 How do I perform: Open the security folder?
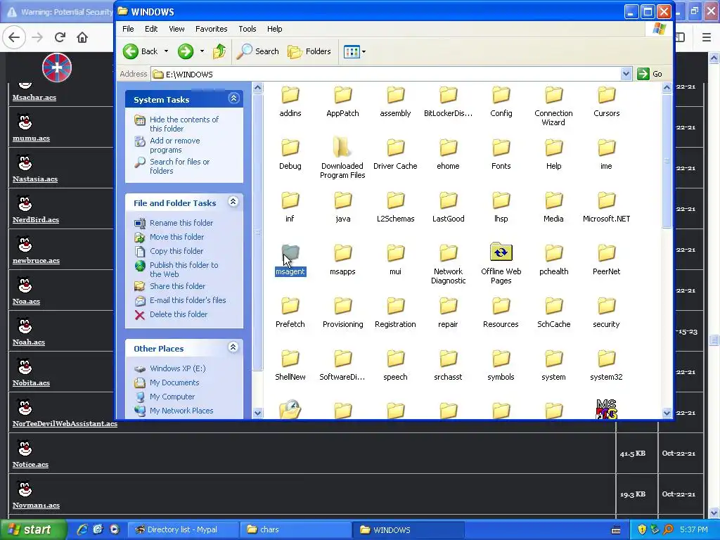point(606,313)
